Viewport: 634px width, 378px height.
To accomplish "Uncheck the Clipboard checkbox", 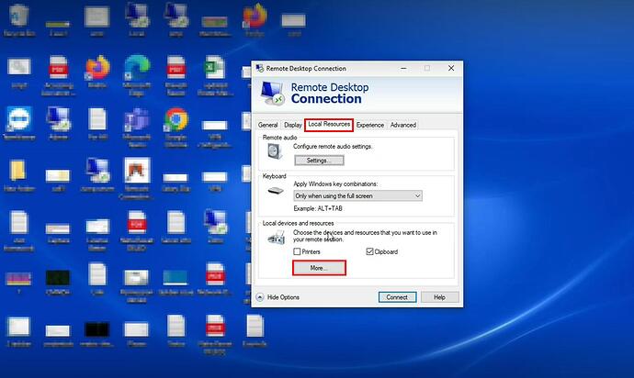I will point(369,250).
